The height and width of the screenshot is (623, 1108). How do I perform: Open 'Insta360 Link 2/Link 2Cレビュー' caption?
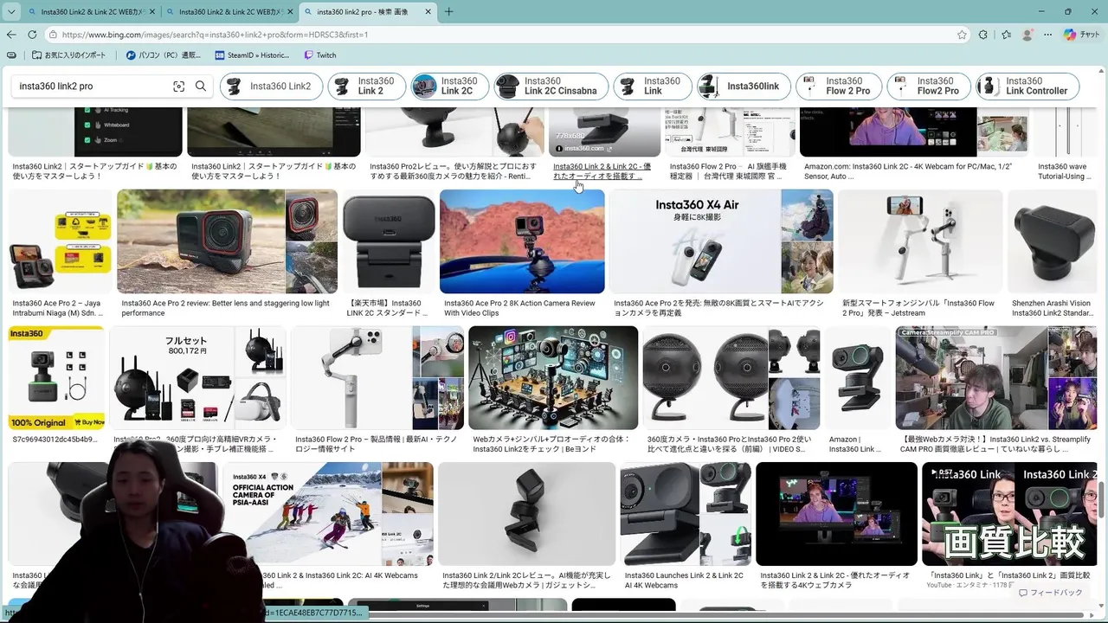526,580
